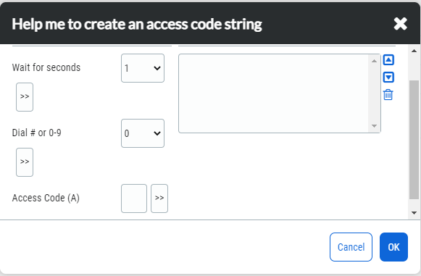Image resolution: width=421 pixels, height=276 pixels.
Task: Click the Access Code (A) label
Action: coord(46,198)
